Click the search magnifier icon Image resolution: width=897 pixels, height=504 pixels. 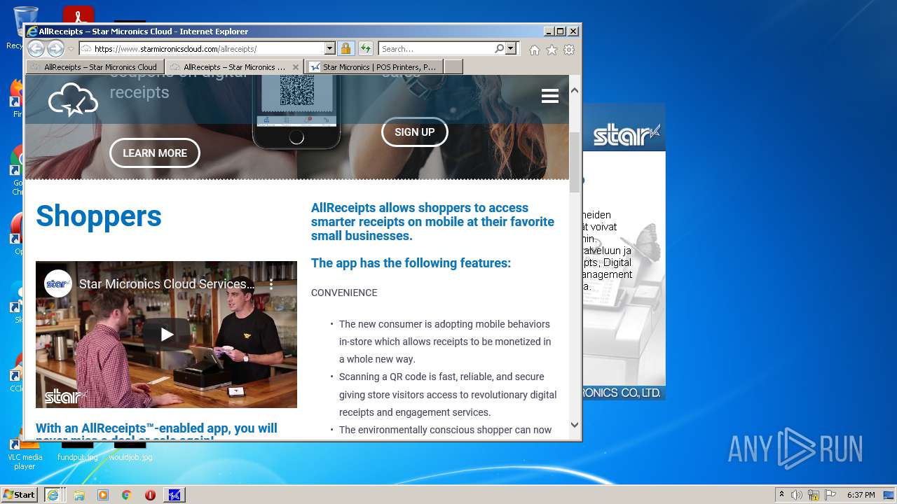click(x=499, y=48)
